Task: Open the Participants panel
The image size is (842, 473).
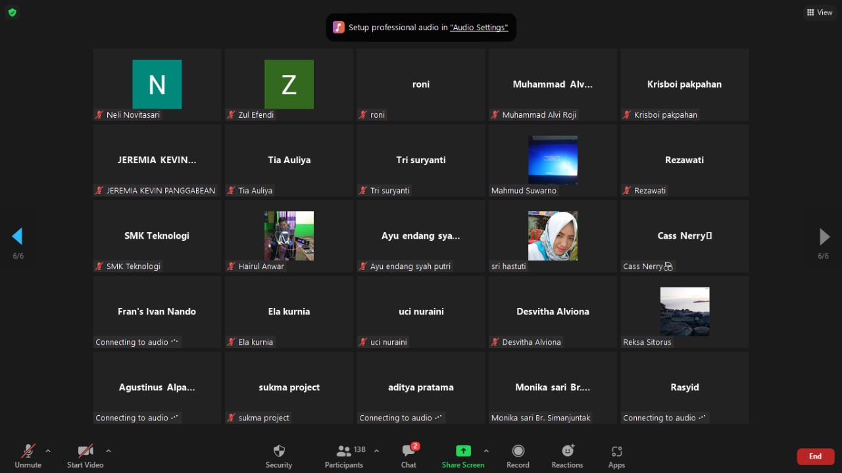Action: pos(344,456)
